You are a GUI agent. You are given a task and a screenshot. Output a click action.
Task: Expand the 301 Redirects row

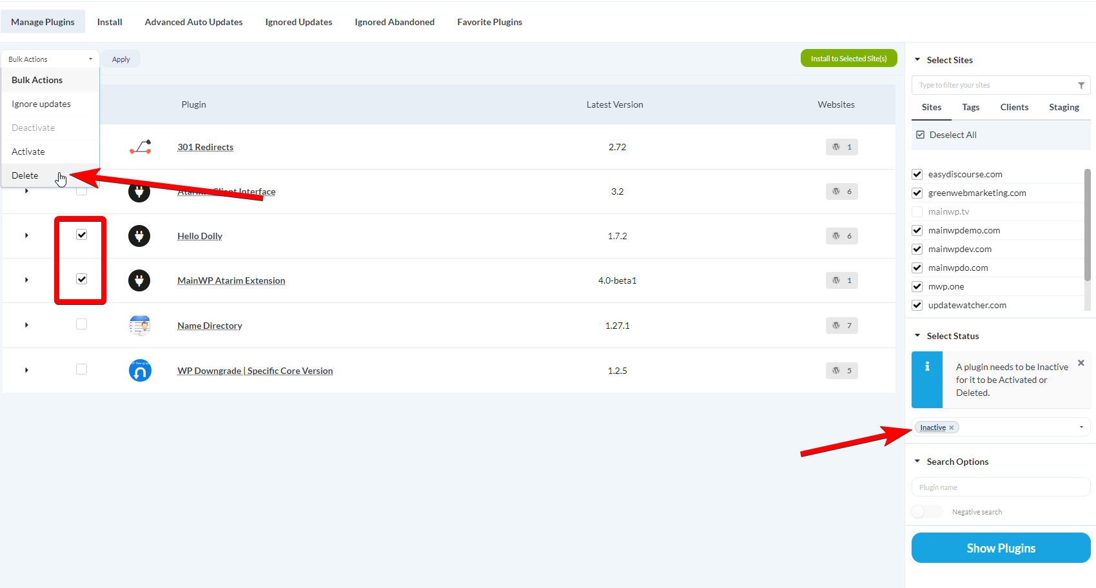[x=26, y=147]
